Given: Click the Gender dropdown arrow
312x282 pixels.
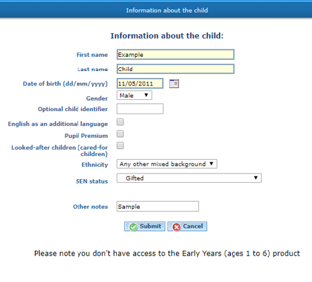Looking at the screenshot, I should point(146,95).
